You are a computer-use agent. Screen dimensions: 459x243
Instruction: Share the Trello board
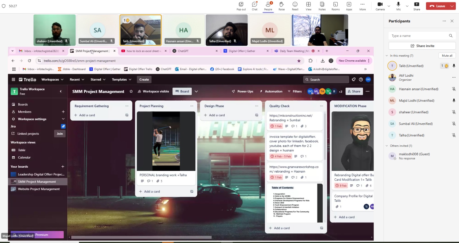pos(354,91)
